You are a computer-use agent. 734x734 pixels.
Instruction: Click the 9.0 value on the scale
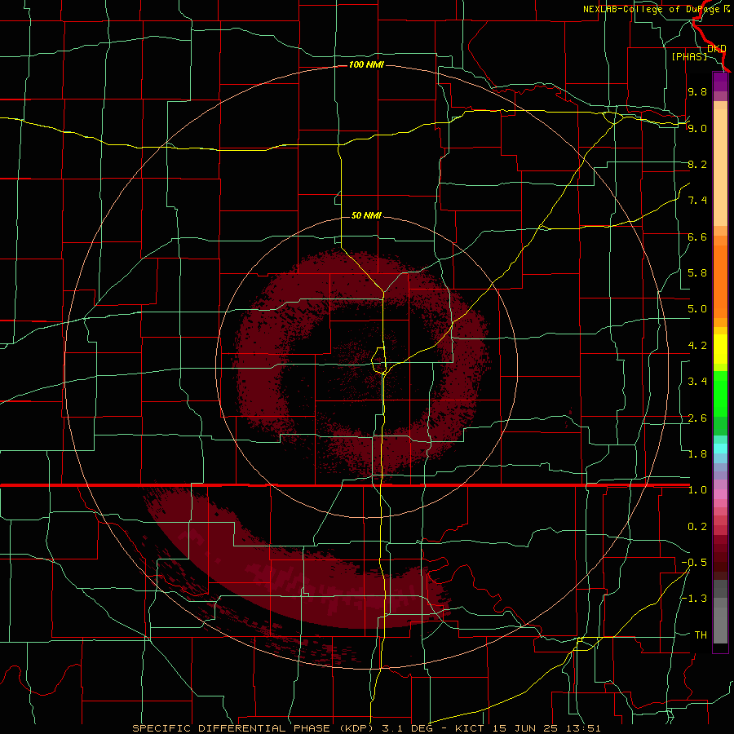coord(697,128)
